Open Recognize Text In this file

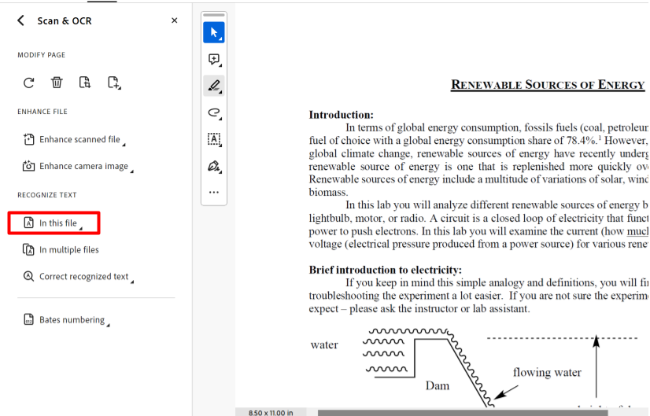click(57, 223)
